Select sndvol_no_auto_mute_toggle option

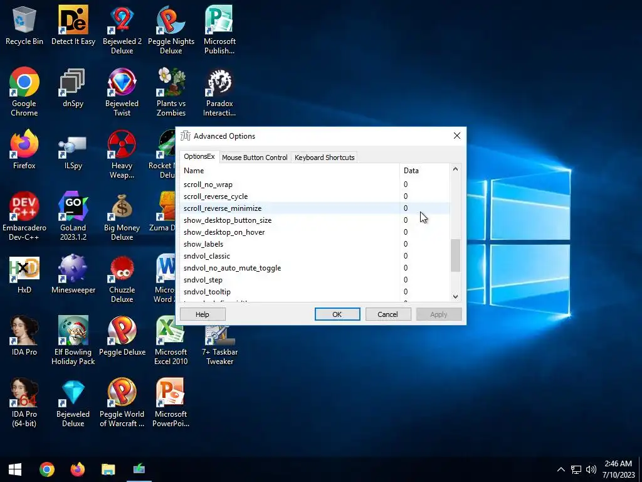pyautogui.click(x=315, y=267)
